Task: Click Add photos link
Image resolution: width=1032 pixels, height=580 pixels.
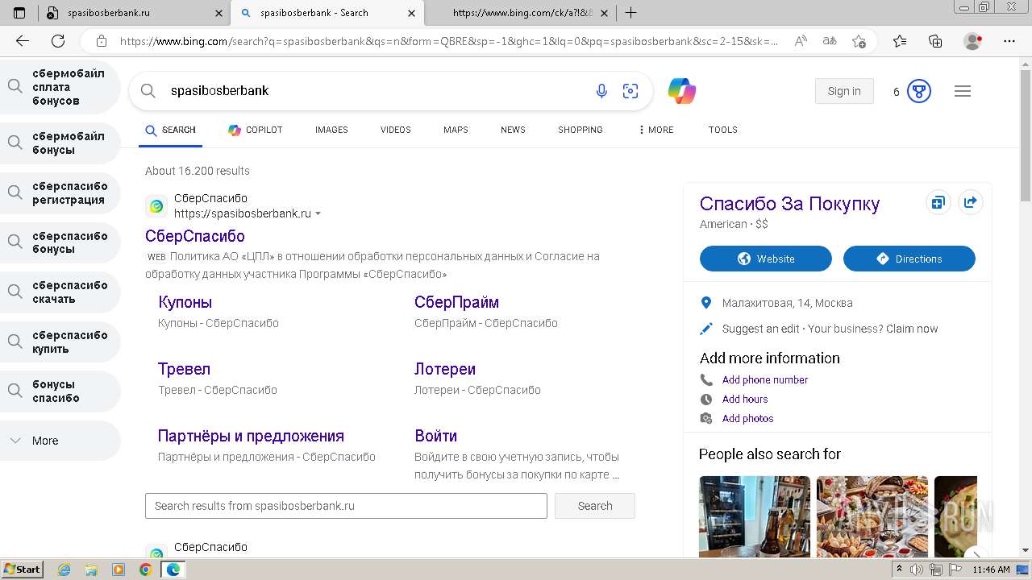Action: [x=747, y=418]
